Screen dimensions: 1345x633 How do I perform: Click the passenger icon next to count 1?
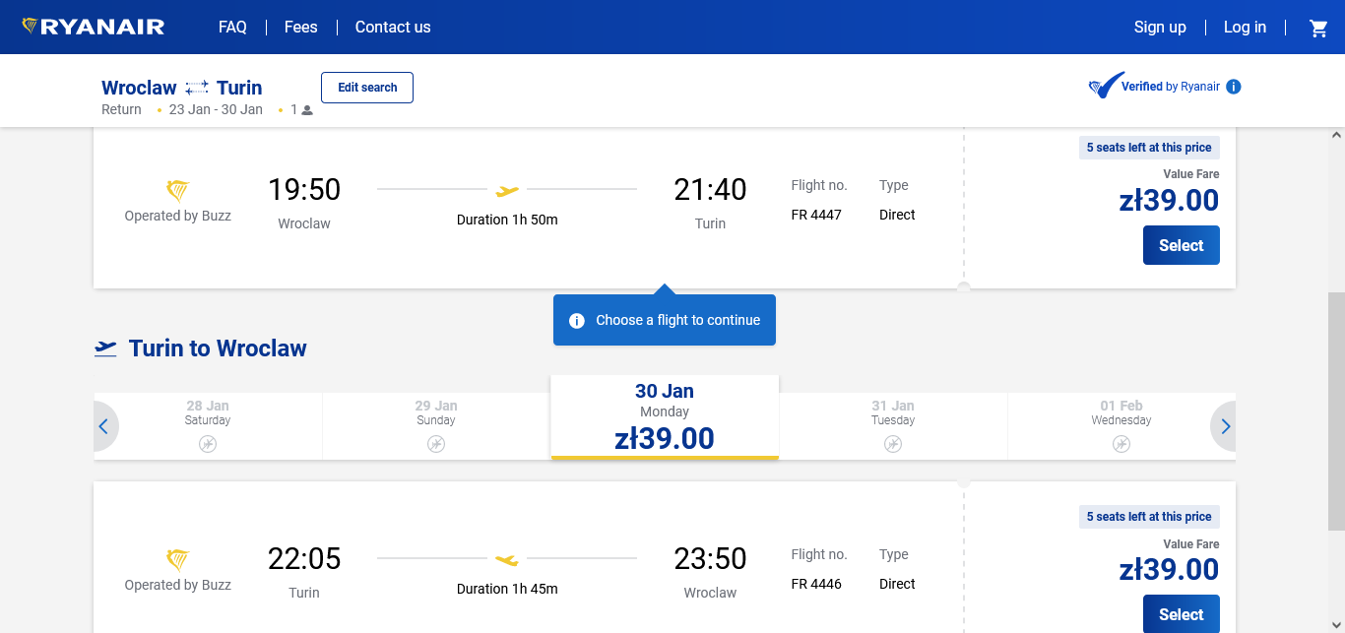tap(307, 110)
